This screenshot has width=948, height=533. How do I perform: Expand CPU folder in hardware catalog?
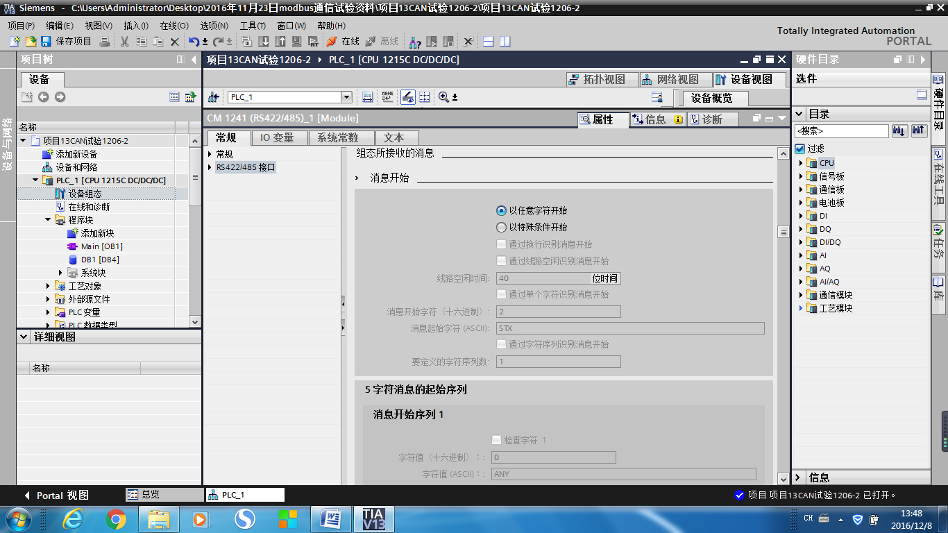800,163
